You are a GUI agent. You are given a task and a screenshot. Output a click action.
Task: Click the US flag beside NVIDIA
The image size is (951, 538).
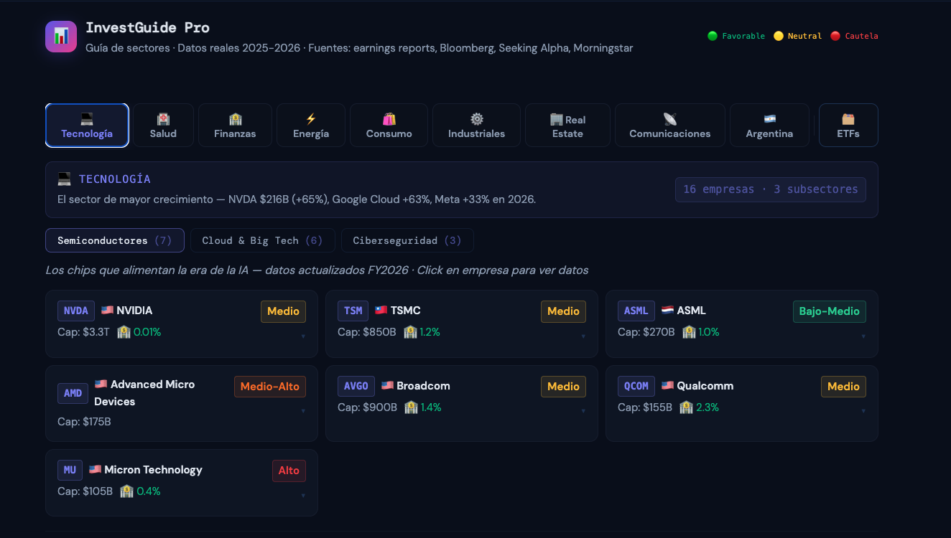click(107, 311)
